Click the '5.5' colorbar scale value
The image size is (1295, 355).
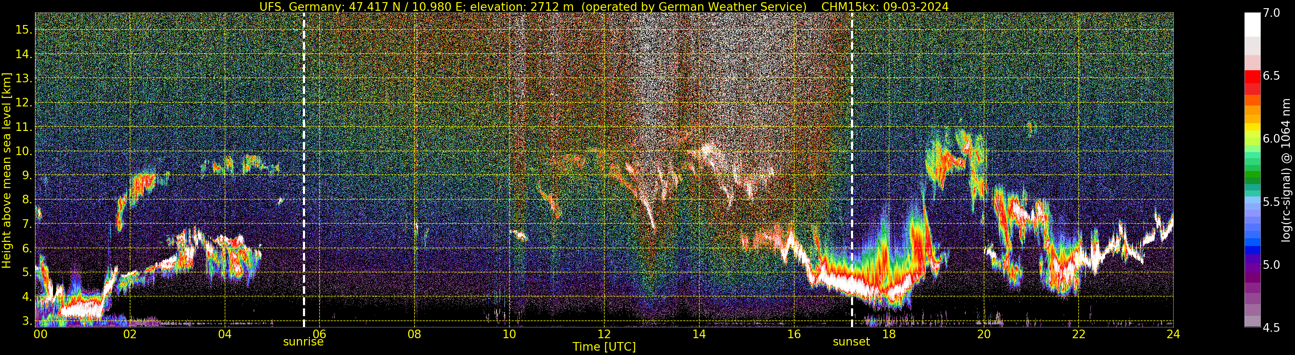tap(1271, 202)
